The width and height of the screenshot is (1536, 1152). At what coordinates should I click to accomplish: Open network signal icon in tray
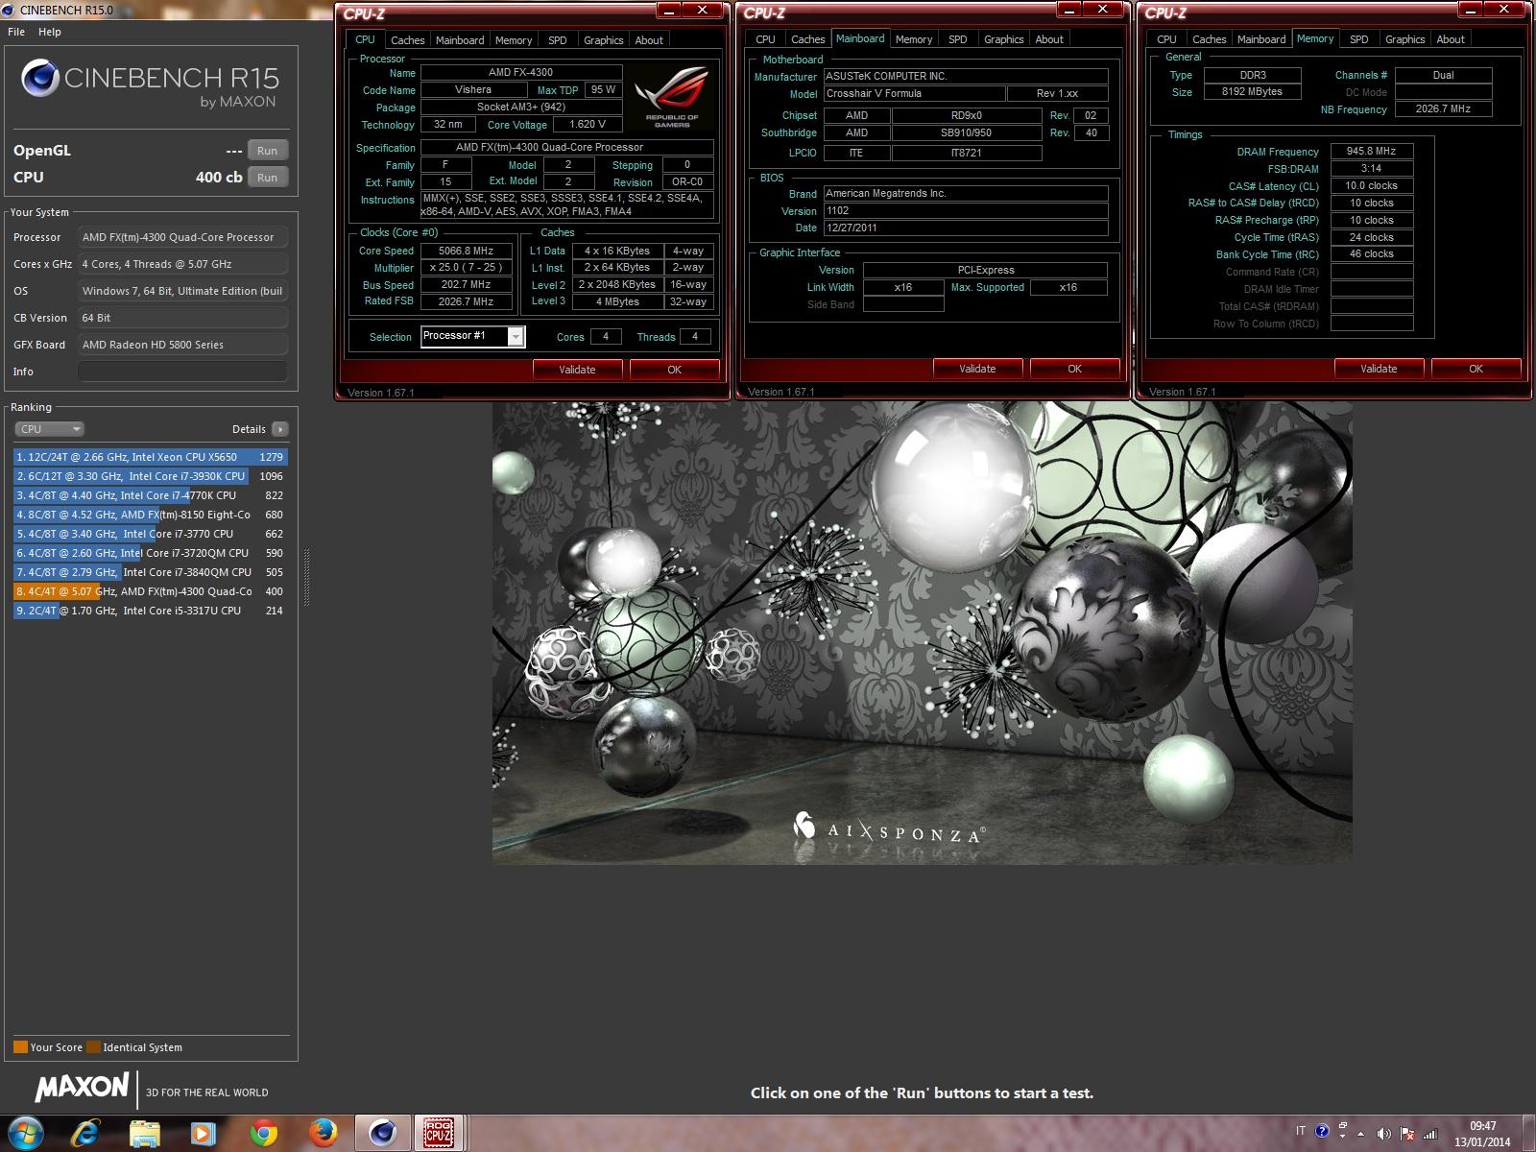click(1429, 1133)
